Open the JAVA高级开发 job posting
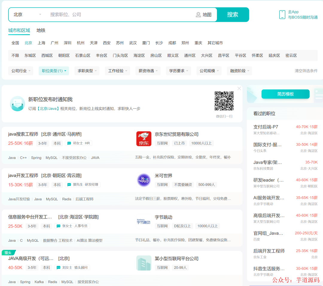 coord(31,258)
